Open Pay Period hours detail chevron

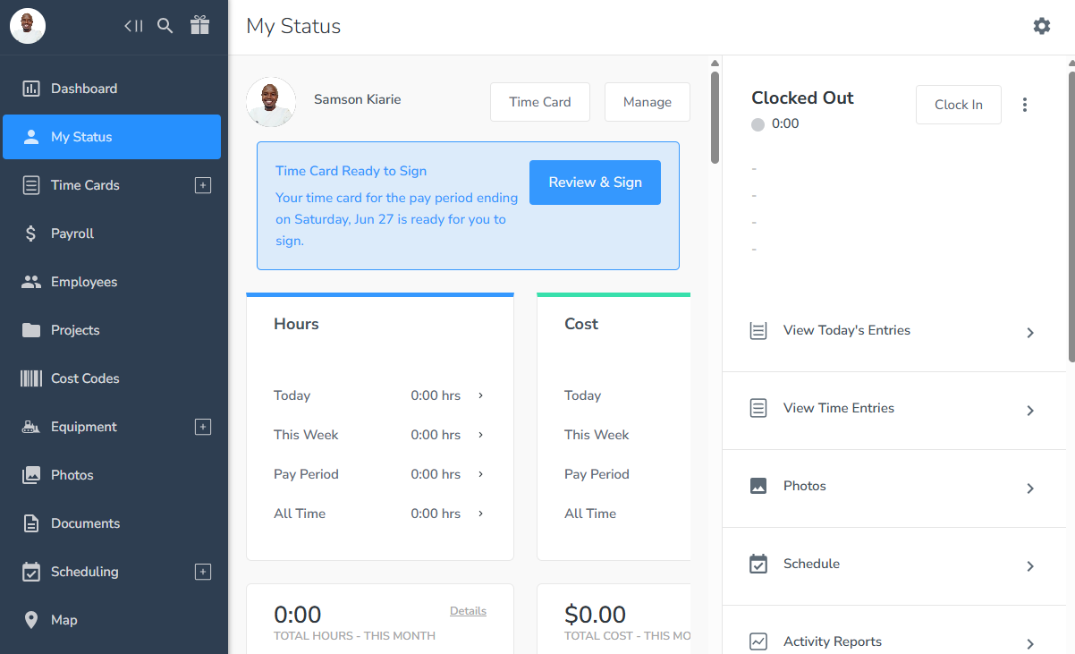(x=481, y=474)
